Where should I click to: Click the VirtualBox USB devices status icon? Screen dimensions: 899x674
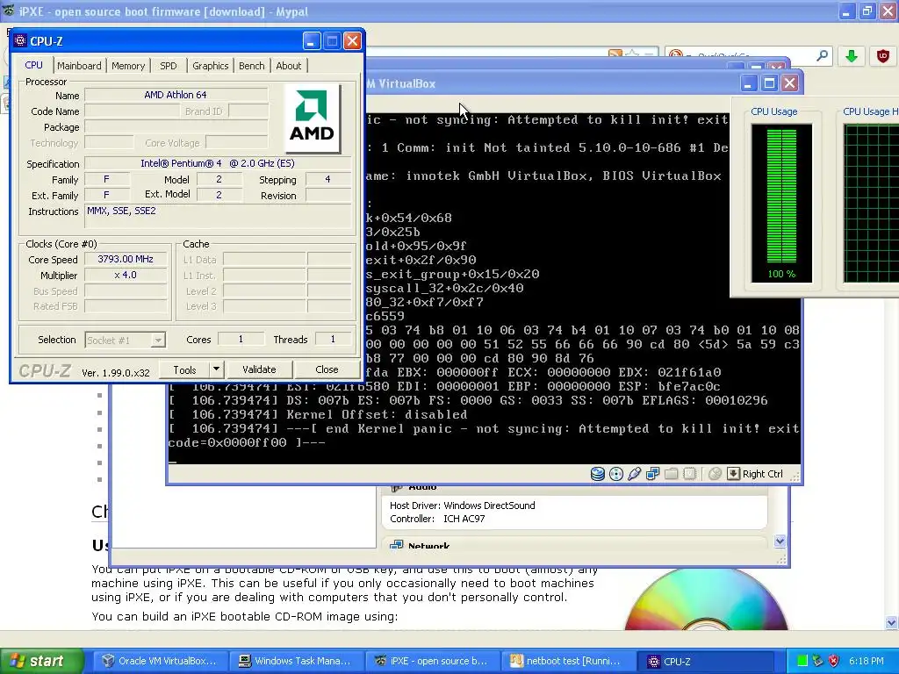click(634, 474)
